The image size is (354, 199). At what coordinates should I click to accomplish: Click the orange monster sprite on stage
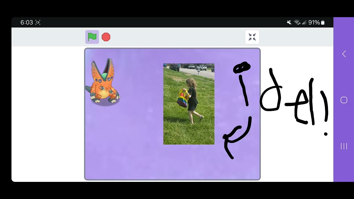coord(103,82)
